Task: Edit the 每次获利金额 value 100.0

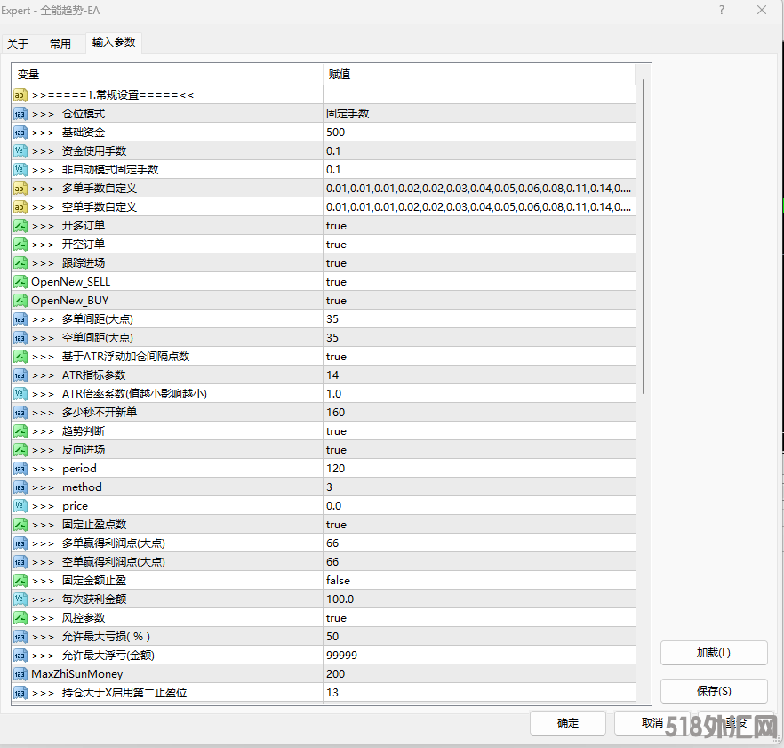Action: pos(479,599)
